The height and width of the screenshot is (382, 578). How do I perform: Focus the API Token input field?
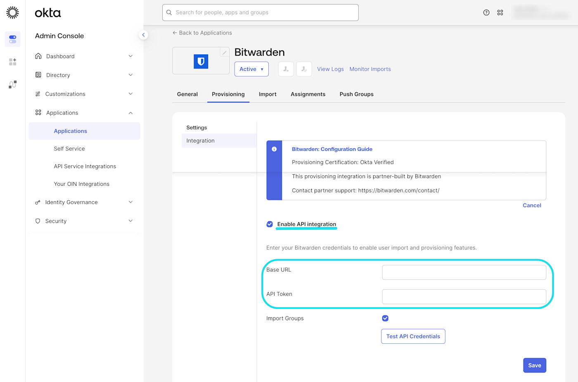pos(464,297)
